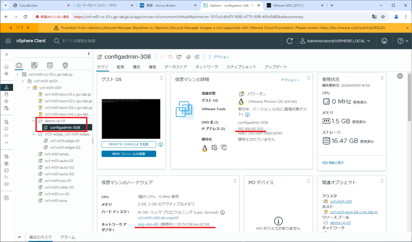Open Shortcuts icon below Home in rail

pyautogui.click(x=6, y=74)
